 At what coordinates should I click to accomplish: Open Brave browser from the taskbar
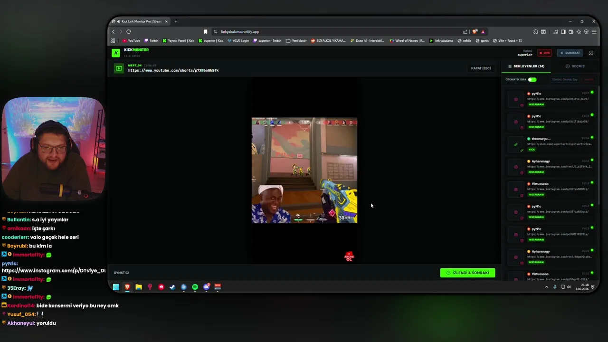pyautogui.click(x=127, y=287)
